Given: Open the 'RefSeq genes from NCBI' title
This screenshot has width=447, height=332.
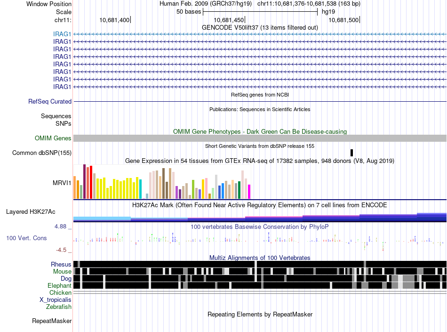Looking at the screenshot, I should pyautogui.click(x=260, y=95).
